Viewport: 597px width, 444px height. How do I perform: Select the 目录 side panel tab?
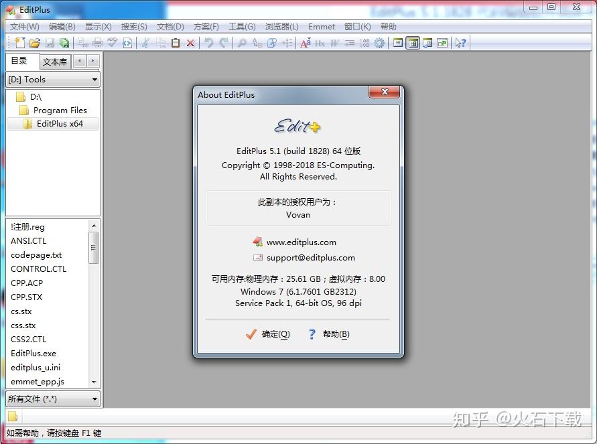(22, 61)
